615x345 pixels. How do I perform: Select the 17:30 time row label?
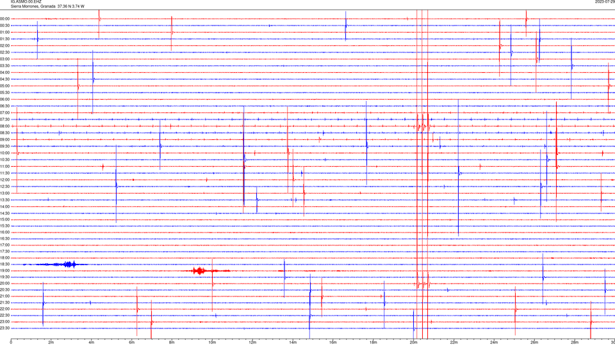[x=5, y=252]
